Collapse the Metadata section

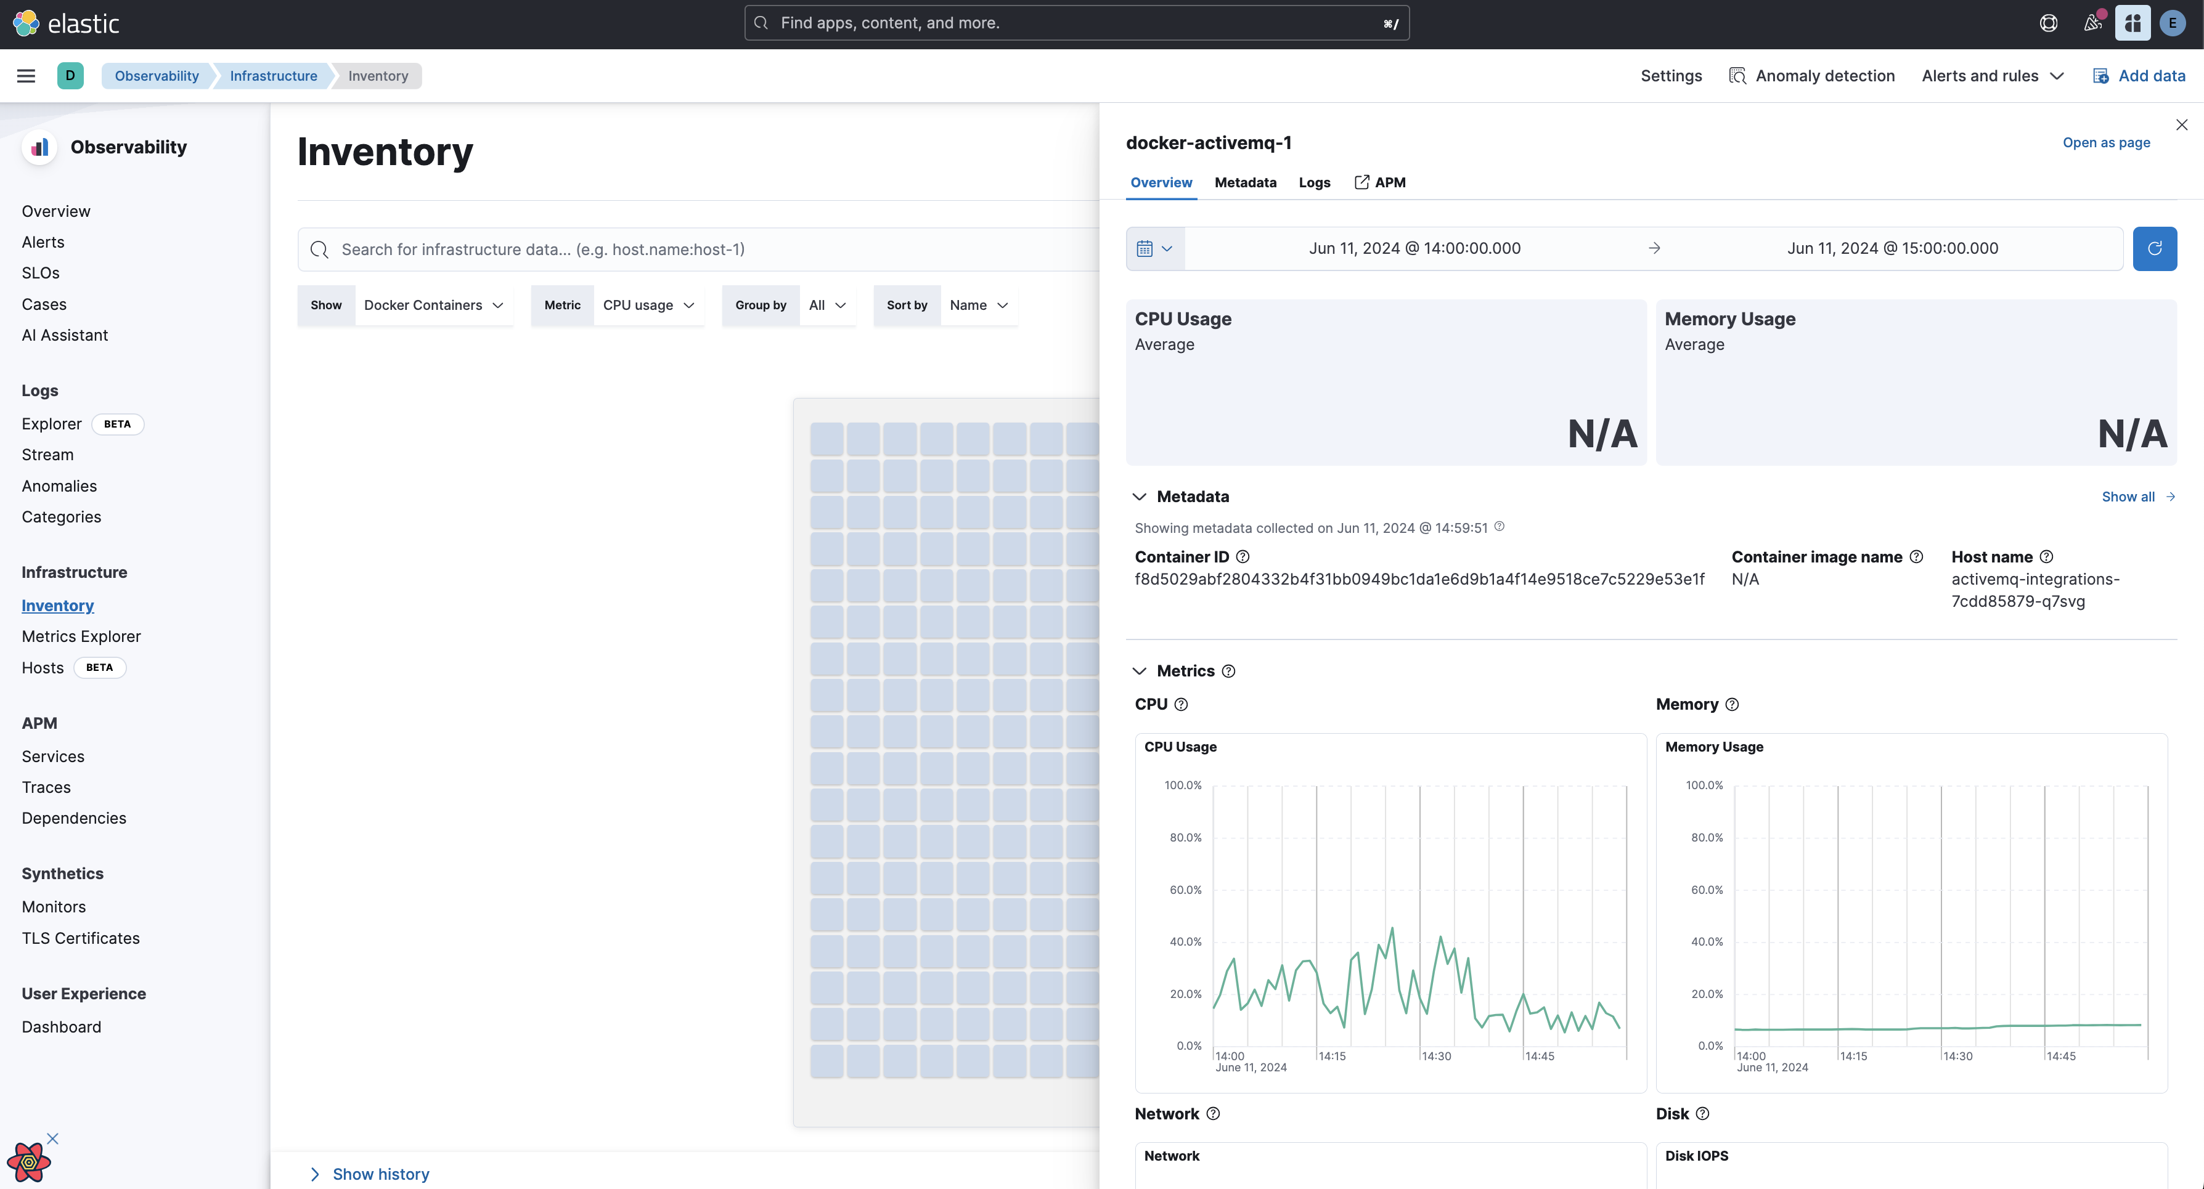[1139, 497]
